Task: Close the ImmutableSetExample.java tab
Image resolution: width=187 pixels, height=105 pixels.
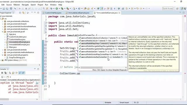Action: pos(120,13)
